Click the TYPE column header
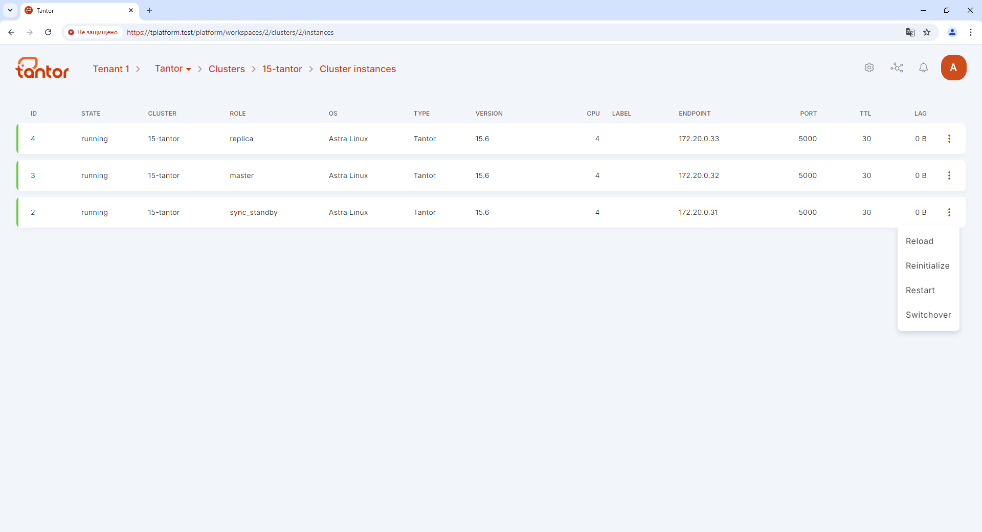 pos(421,114)
